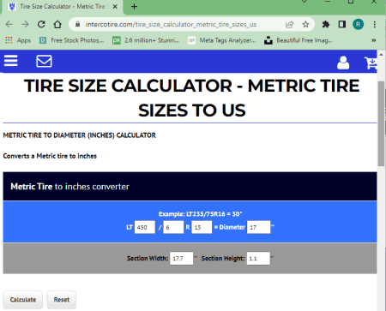Open the Chrome three-dot menu
Viewport: 386px width, 311px height.
click(375, 24)
